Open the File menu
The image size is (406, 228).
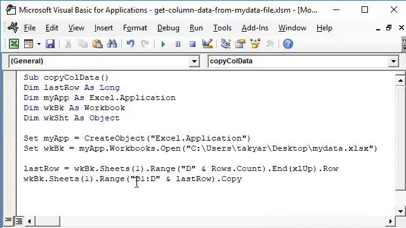coord(30,28)
